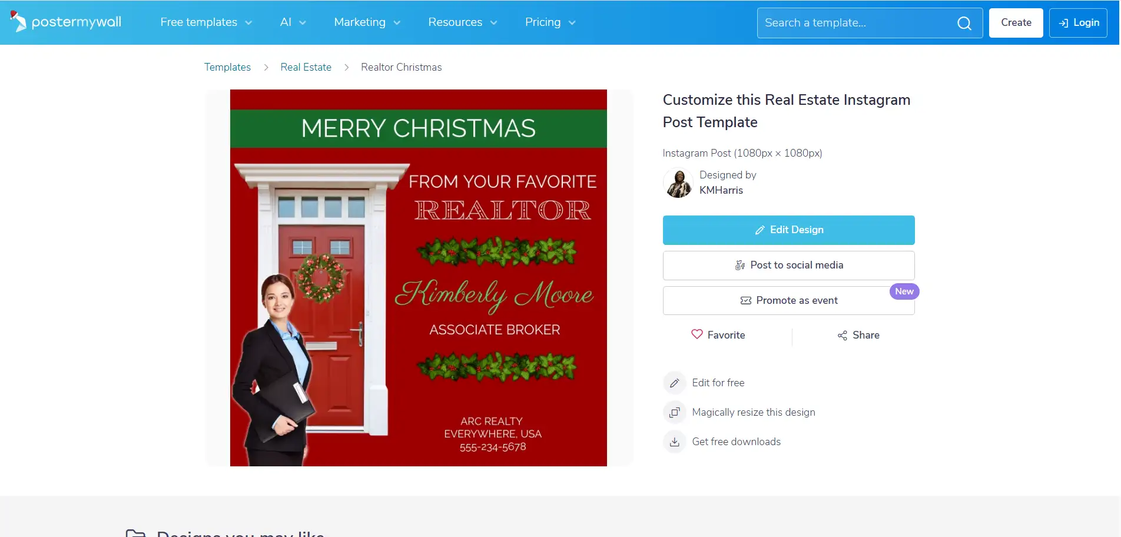Click the Share icon
Image resolution: width=1121 pixels, height=537 pixels.
pyautogui.click(x=843, y=335)
